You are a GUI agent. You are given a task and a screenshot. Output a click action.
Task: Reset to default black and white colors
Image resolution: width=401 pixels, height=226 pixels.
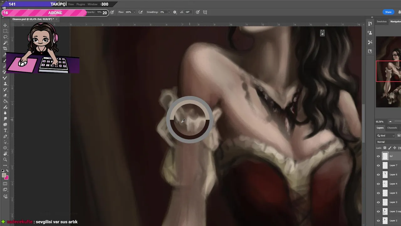click(3, 171)
